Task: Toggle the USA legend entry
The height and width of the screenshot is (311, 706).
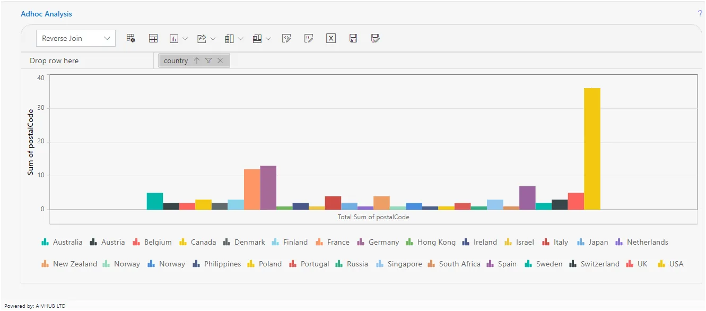Action: [671, 264]
